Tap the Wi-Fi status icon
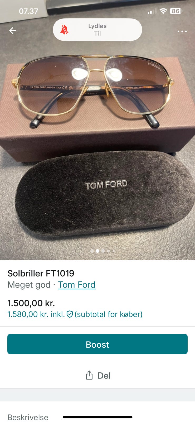Image resolution: width=195 pixels, height=422 pixels. 163,11
